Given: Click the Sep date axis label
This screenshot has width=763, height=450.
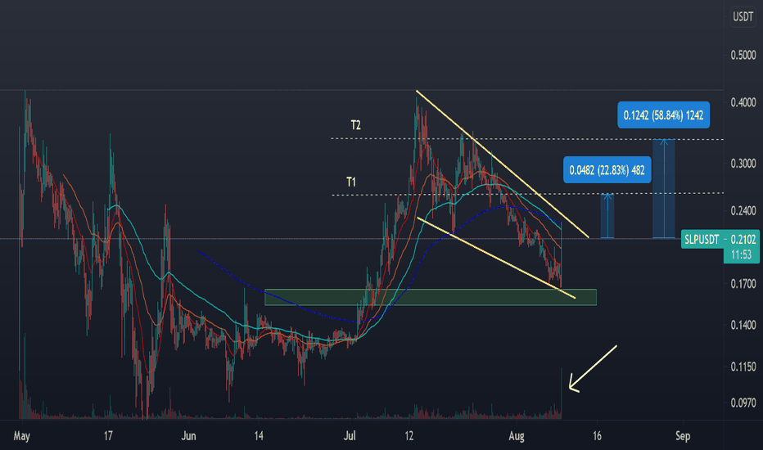Looking at the screenshot, I should click(x=683, y=435).
